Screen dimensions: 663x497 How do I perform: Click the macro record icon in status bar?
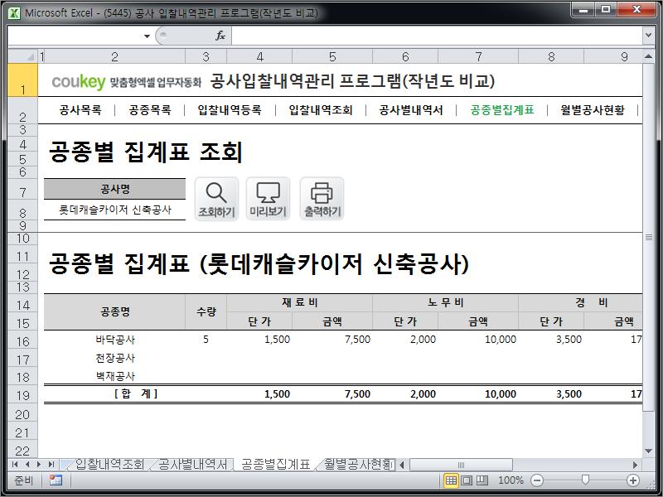[56, 480]
